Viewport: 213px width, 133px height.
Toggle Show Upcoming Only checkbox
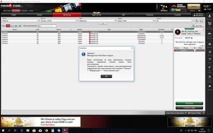coord(22,26)
